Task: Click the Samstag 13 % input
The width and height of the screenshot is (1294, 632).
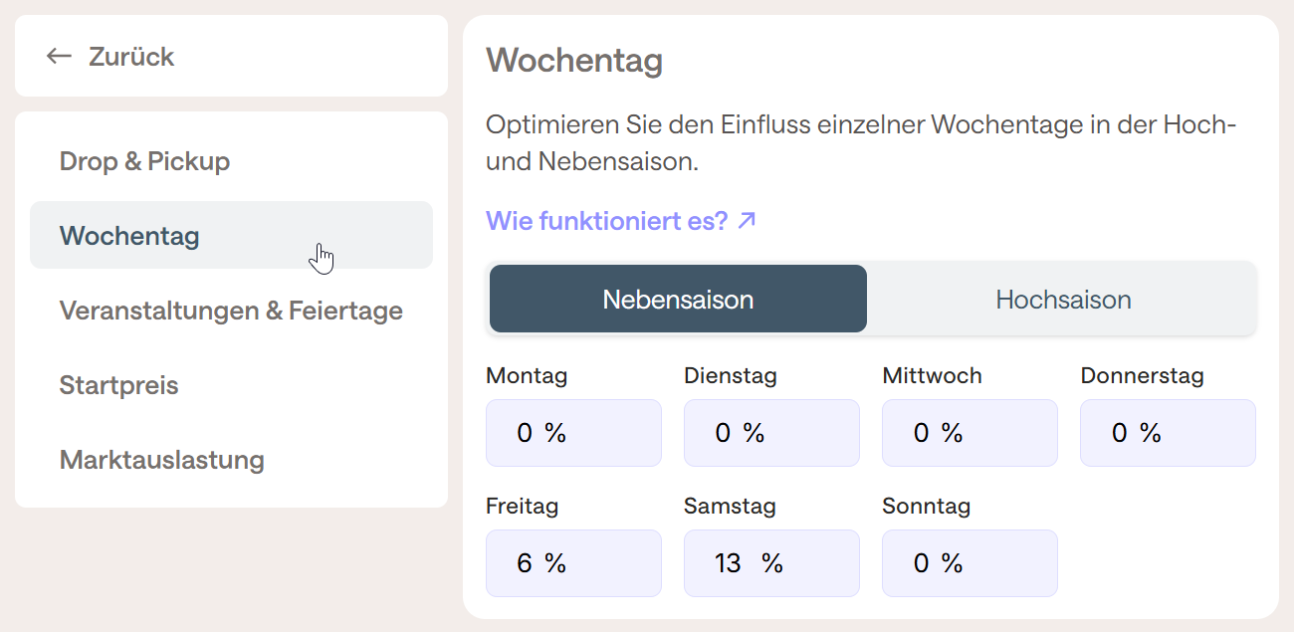Action: 771,563
